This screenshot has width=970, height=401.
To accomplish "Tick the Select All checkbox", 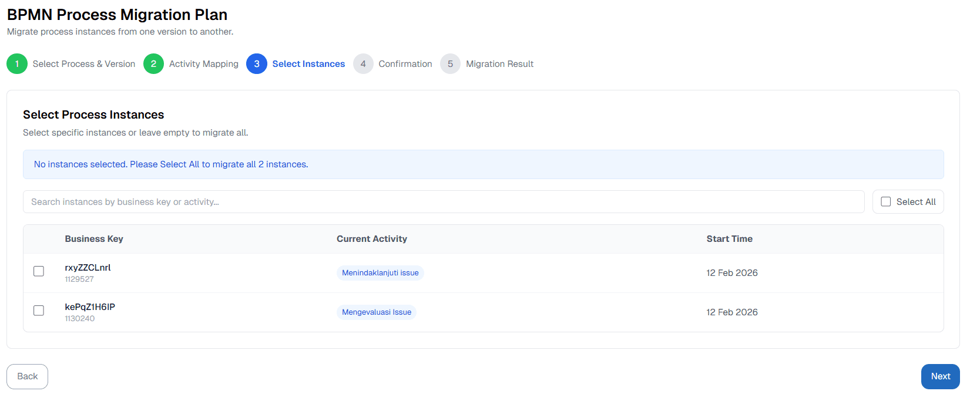I will [886, 202].
